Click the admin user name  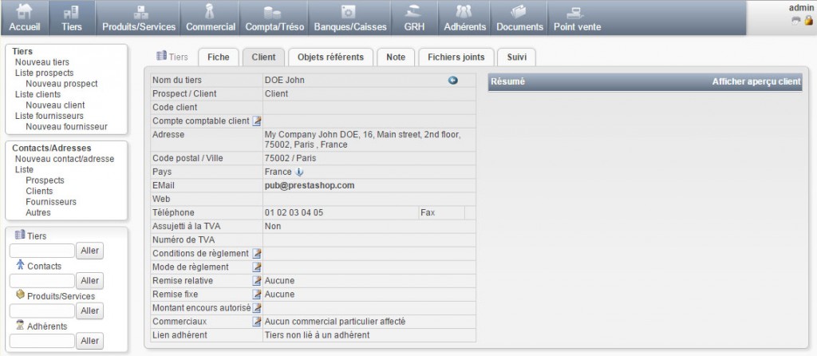(801, 7)
